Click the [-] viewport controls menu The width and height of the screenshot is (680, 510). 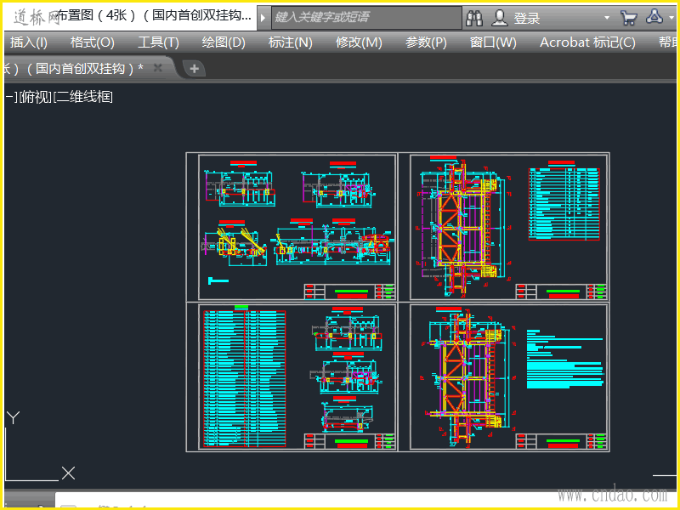tap(11, 97)
